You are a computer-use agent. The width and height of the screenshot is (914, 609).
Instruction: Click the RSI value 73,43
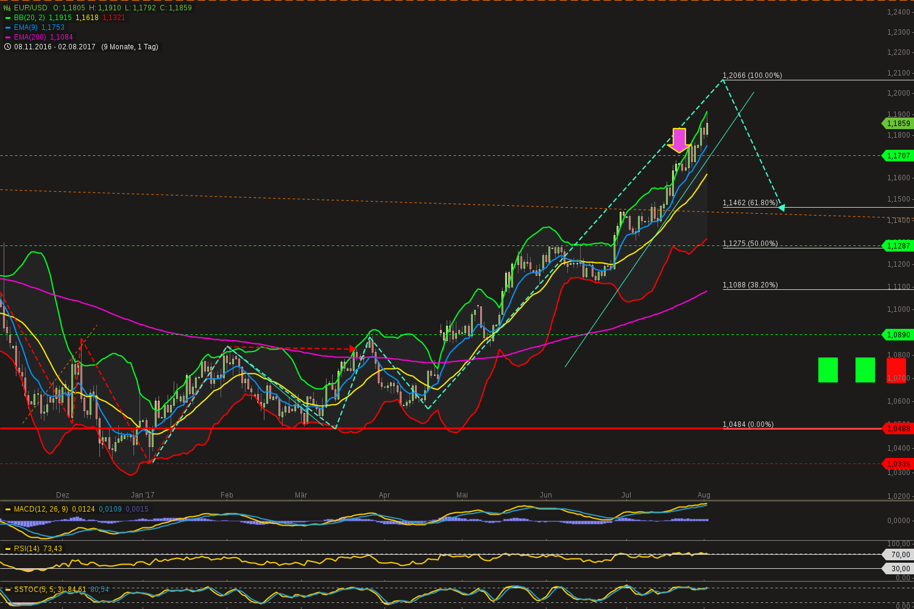tap(54, 549)
